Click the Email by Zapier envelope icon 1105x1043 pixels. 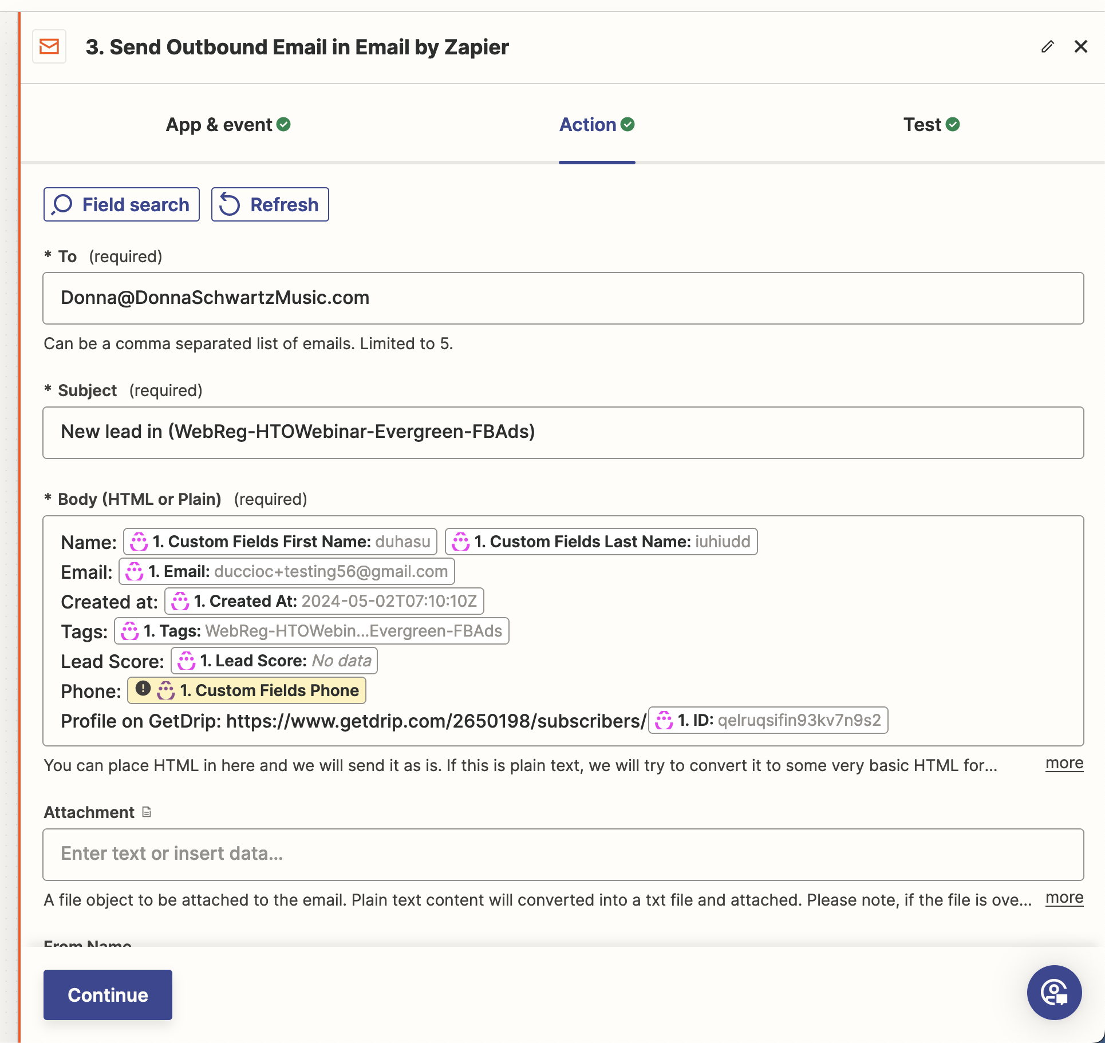tap(49, 46)
